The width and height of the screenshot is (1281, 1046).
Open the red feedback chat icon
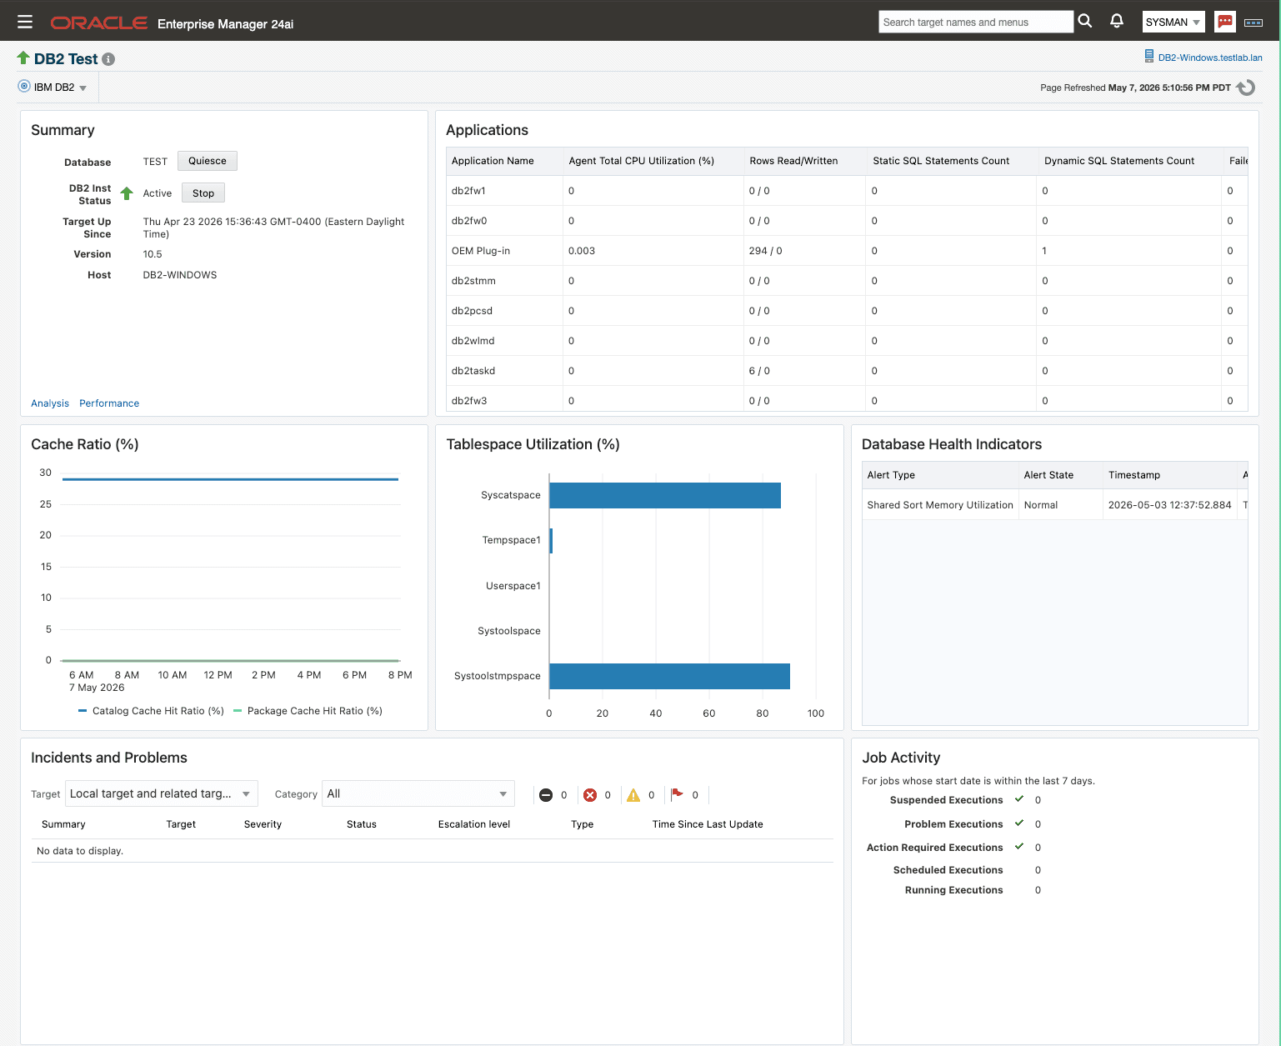(1225, 22)
